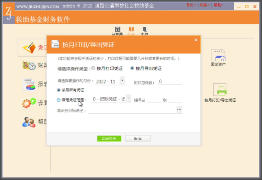Image resolution: width=262 pixels, height=180 pixels.
Task: Click the 帮助 help people icon
Action: click(x=29, y=122)
